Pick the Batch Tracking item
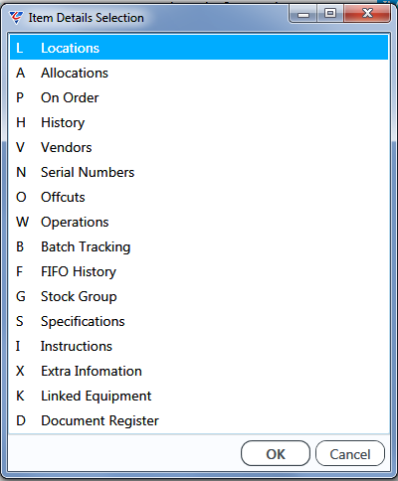 (199, 246)
